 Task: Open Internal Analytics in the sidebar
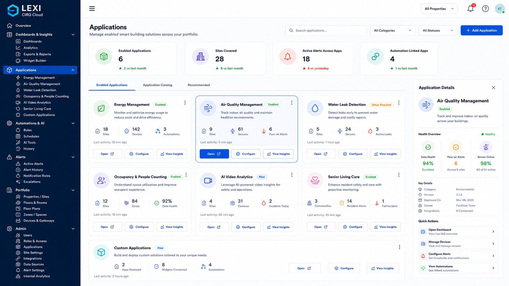click(37, 276)
